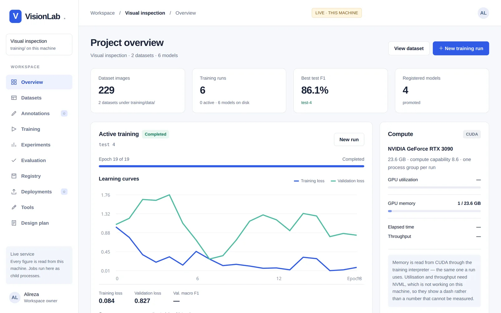This screenshot has width=501, height=313.
Task: Click the Visual inspection breadcrumb
Action: tap(145, 13)
